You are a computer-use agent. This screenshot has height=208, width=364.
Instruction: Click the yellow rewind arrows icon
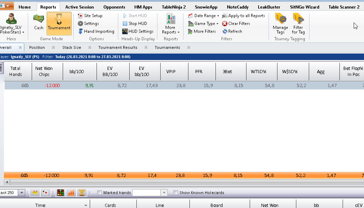pyautogui.click(x=35, y=193)
